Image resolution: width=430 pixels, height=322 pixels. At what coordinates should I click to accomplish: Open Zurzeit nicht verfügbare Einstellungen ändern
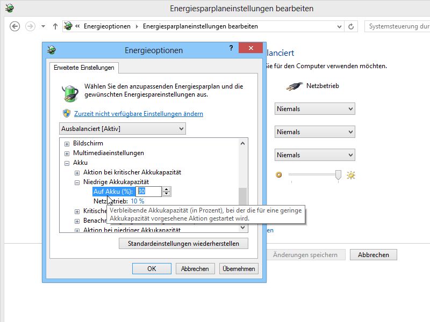point(139,114)
